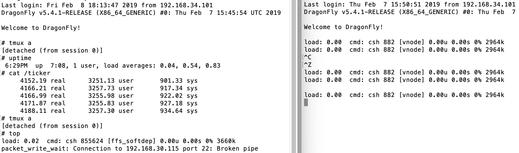Click the block cursor in the right terminal
The image size is (519, 153).
(x=306, y=103)
